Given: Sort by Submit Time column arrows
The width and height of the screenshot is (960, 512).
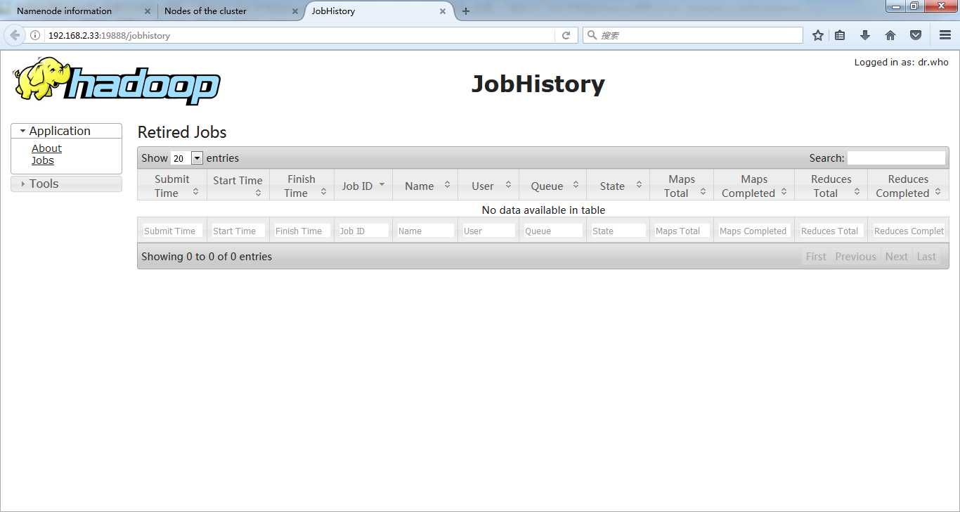Looking at the screenshot, I should pyautogui.click(x=195, y=191).
